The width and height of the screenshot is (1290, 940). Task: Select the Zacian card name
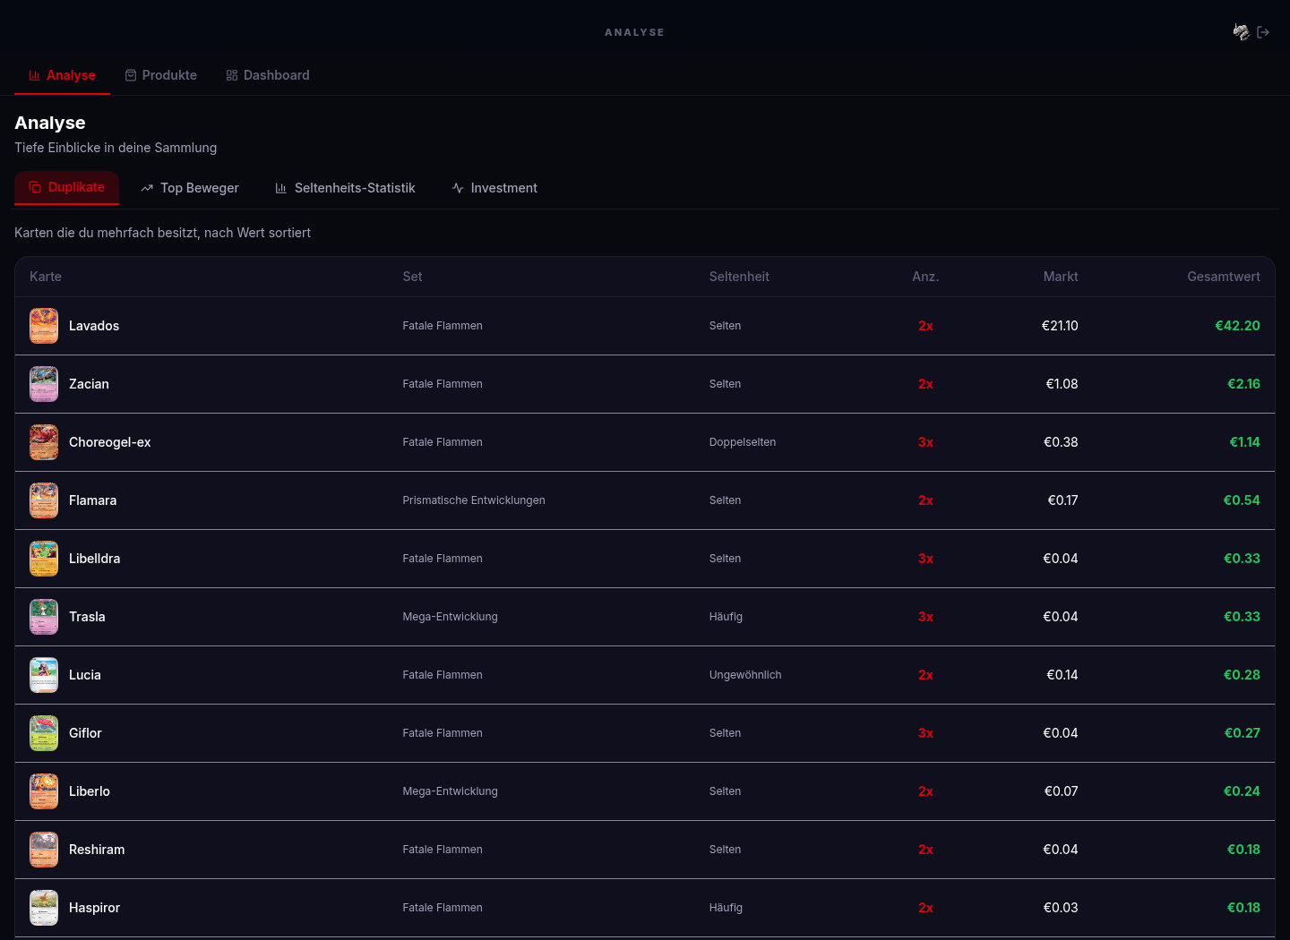click(89, 384)
